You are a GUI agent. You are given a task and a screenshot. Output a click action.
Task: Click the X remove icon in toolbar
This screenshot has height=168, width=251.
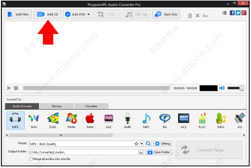(197, 16)
